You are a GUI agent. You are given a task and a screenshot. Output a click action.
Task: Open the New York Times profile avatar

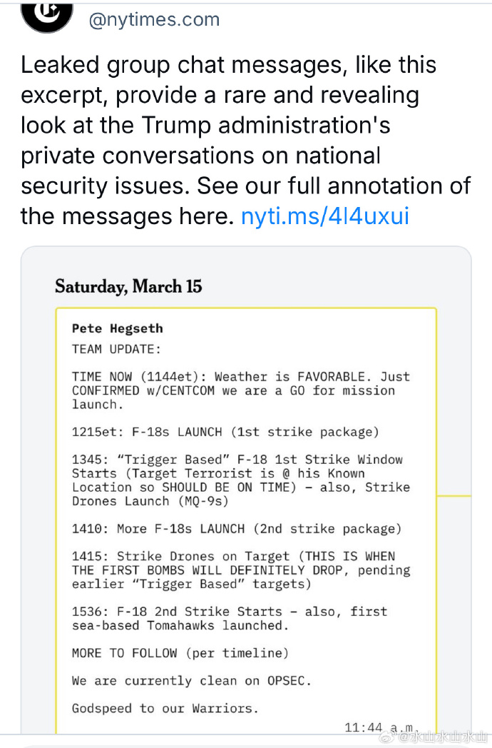47,14
